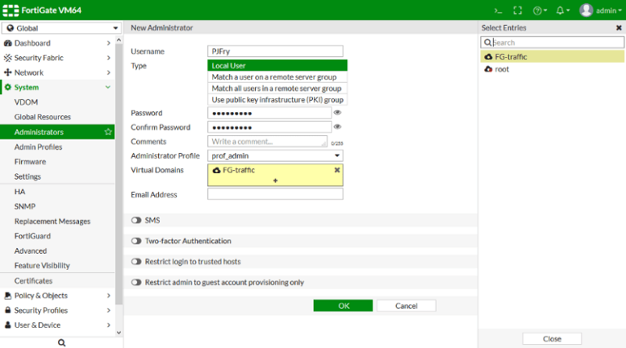Click the Global globe icon

pos(10,28)
